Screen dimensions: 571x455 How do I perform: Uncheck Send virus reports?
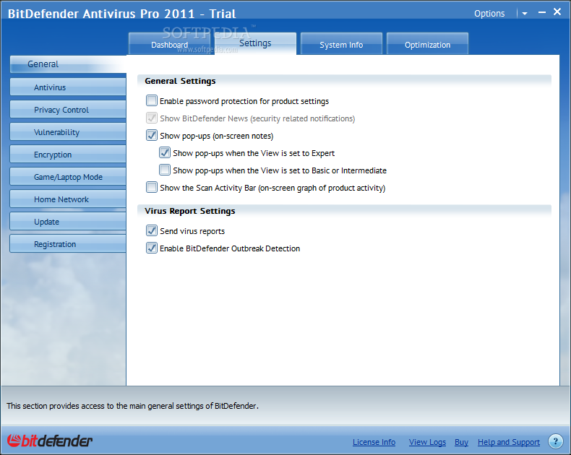click(152, 230)
